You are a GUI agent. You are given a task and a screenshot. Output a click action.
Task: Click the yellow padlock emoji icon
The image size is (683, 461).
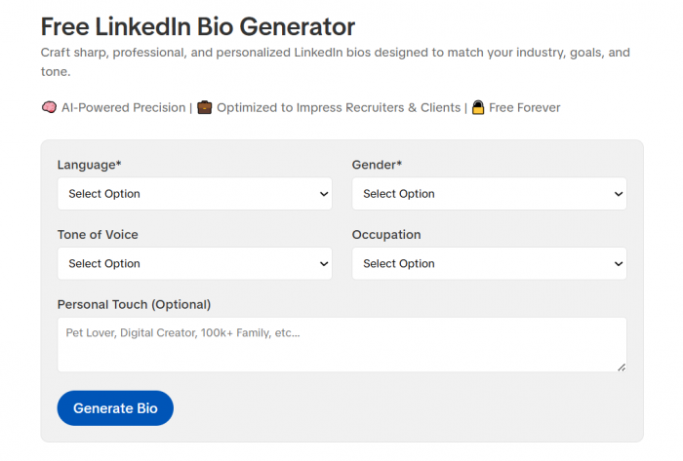tap(478, 107)
